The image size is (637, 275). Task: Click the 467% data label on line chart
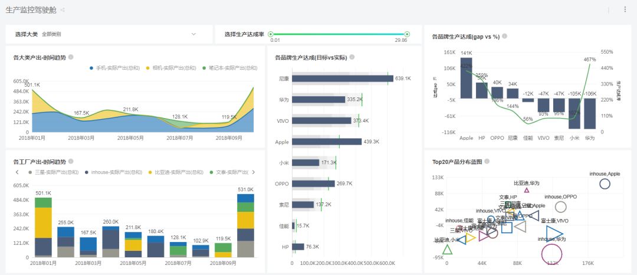click(x=589, y=59)
